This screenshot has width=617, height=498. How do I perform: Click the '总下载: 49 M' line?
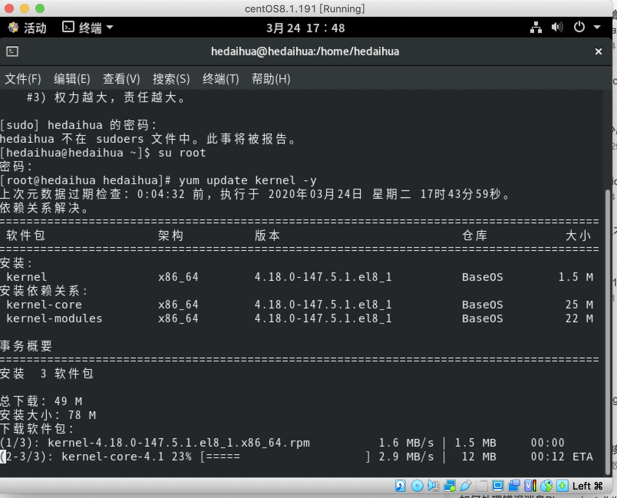click(41, 401)
